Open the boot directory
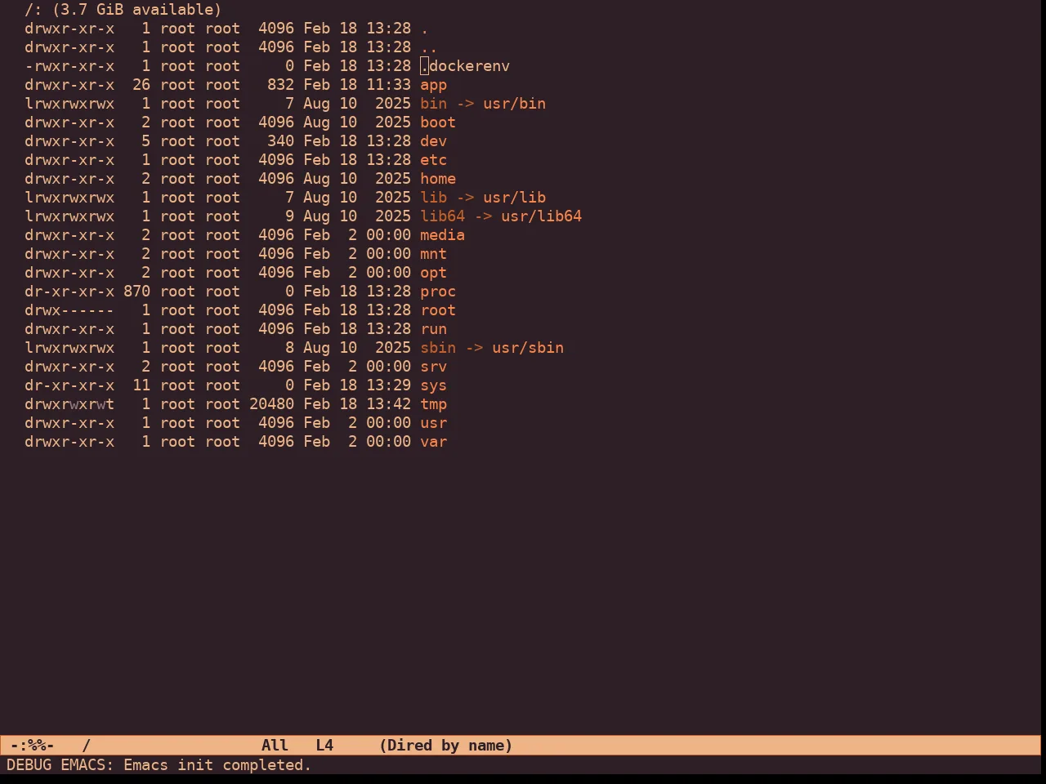 pyautogui.click(x=438, y=122)
